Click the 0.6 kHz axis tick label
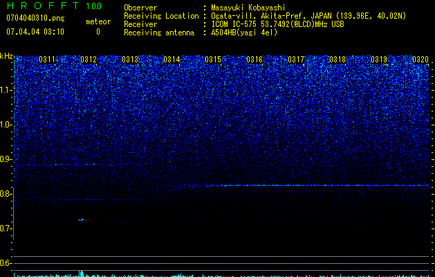The image size is (435, 277). [6, 263]
